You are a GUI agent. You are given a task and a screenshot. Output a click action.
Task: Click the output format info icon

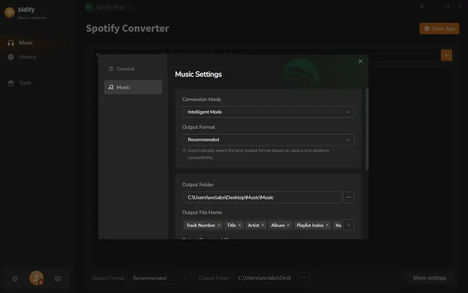(x=184, y=151)
